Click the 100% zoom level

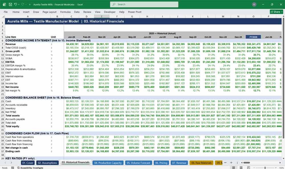[x=281, y=168]
